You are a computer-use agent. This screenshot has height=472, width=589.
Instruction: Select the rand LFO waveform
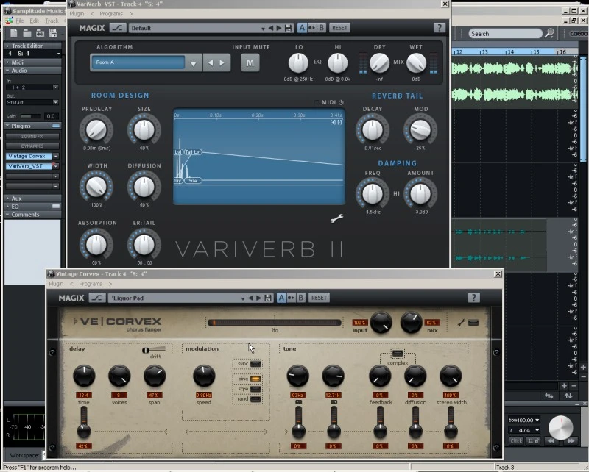pos(255,398)
